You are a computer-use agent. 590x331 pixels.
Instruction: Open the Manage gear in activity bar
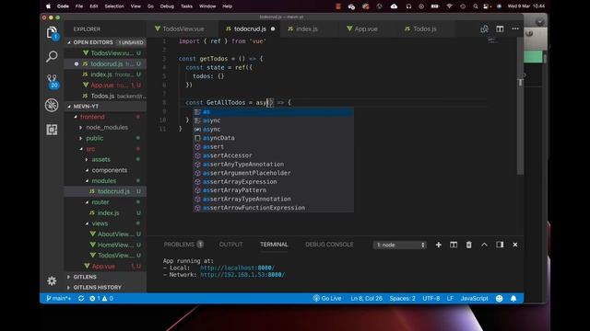(52, 280)
